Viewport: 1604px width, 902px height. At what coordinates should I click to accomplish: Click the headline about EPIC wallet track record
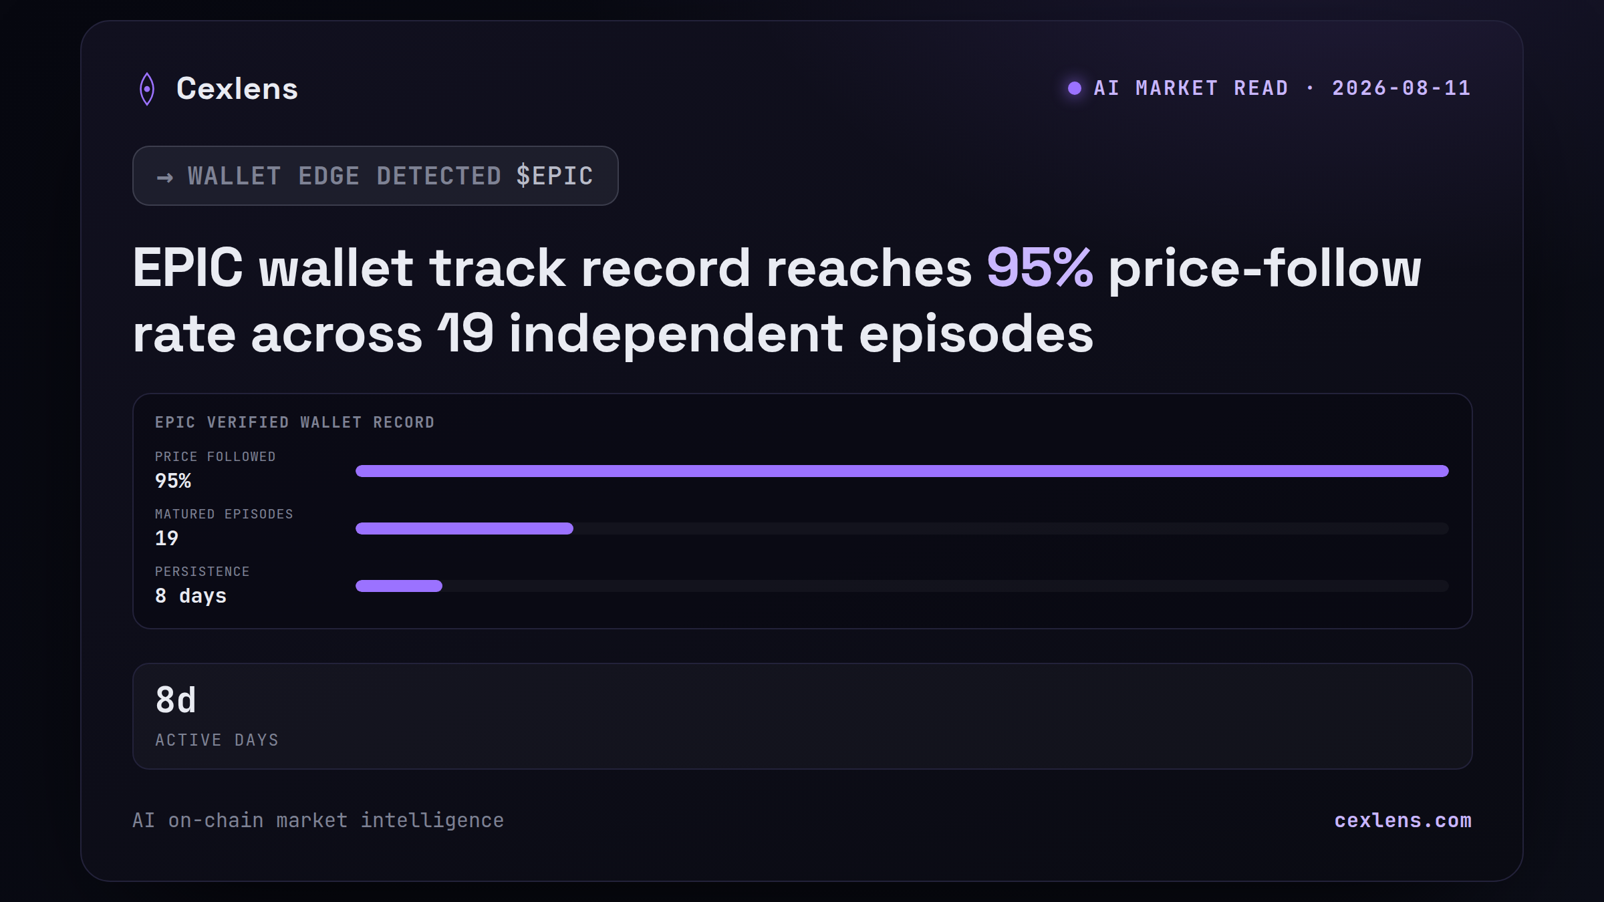(x=777, y=301)
